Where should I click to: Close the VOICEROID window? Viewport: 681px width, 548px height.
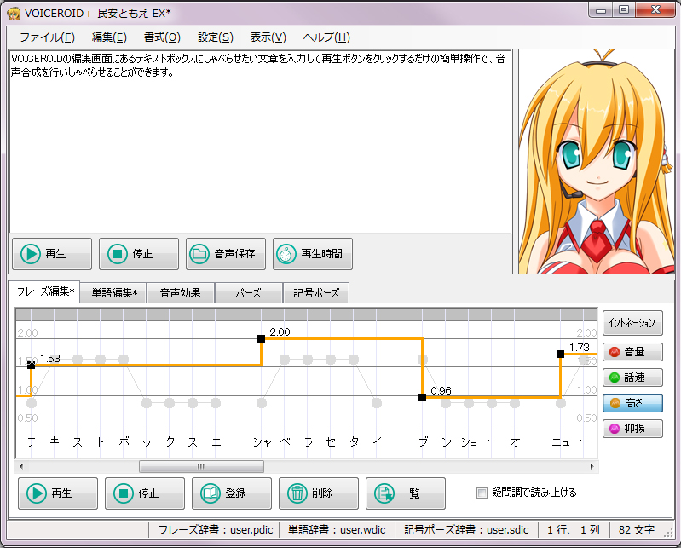click(x=655, y=10)
